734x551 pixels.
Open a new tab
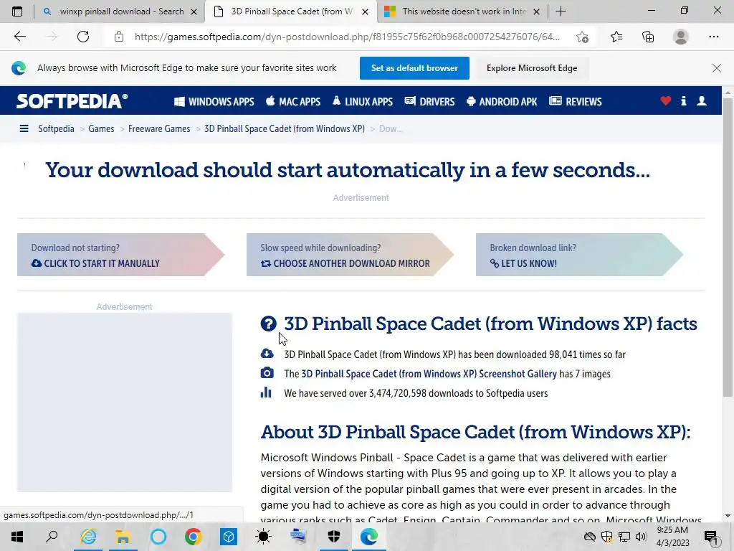coord(561,11)
